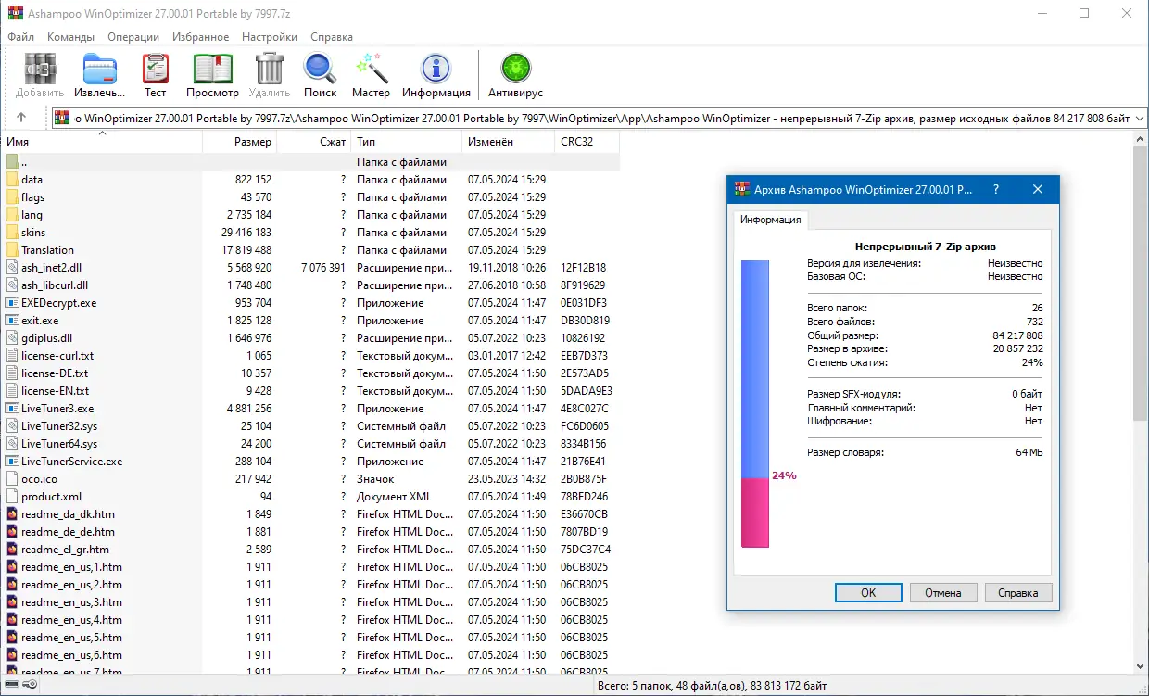This screenshot has width=1149, height=696.
Task: Select the EXEDecrypt.exe file icon
Action: coord(12,303)
